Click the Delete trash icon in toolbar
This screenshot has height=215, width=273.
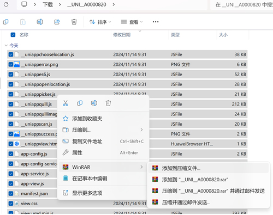tap(74, 22)
